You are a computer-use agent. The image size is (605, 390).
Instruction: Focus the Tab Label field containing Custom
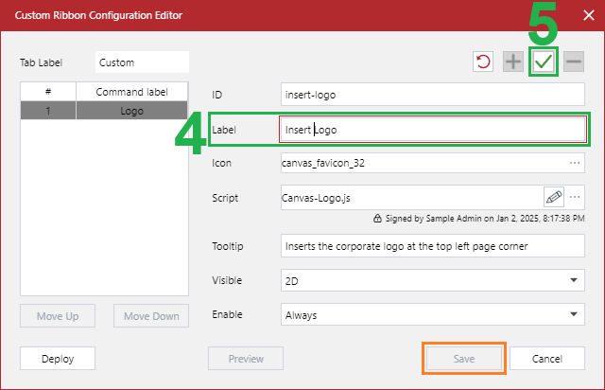pos(142,62)
